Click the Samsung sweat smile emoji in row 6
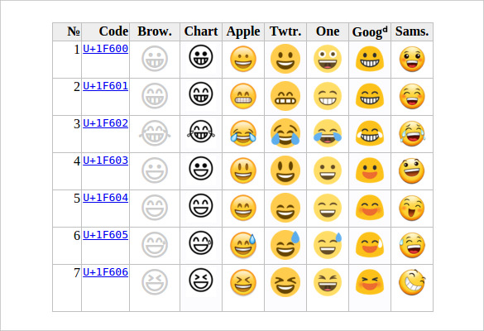Viewport: 484px width, 331px height. [x=412, y=245]
